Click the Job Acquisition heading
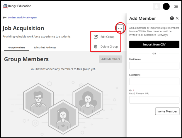This screenshot has height=138, width=182. pyautogui.click(x=23, y=28)
